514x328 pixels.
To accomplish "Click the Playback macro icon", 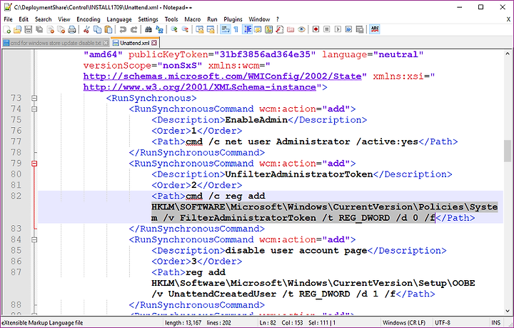I will [338, 30].
